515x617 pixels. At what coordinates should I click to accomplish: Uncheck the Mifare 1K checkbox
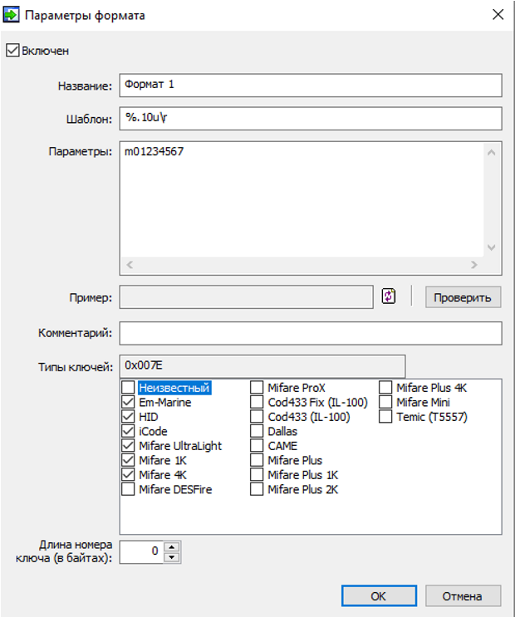(128, 460)
